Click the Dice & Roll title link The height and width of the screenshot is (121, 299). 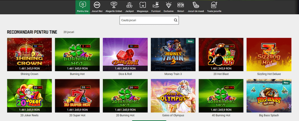(x=125, y=74)
